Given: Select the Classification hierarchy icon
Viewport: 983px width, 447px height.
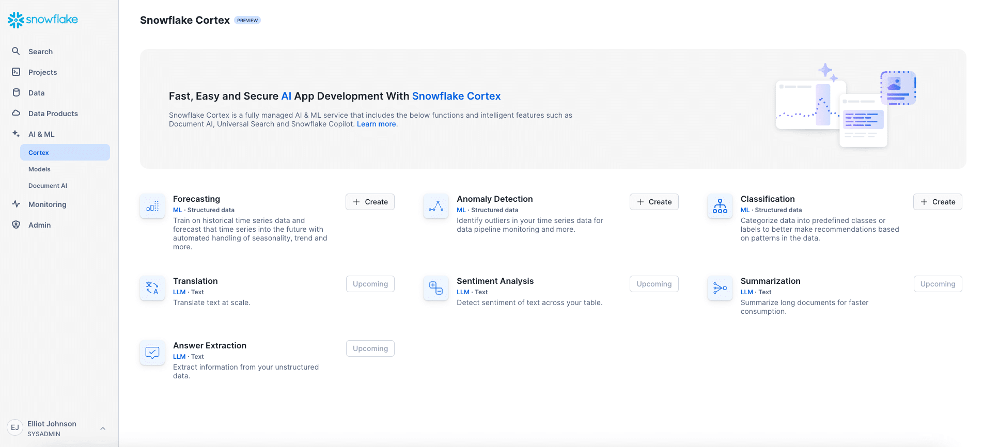Looking at the screenshot, I should point(720,206).
